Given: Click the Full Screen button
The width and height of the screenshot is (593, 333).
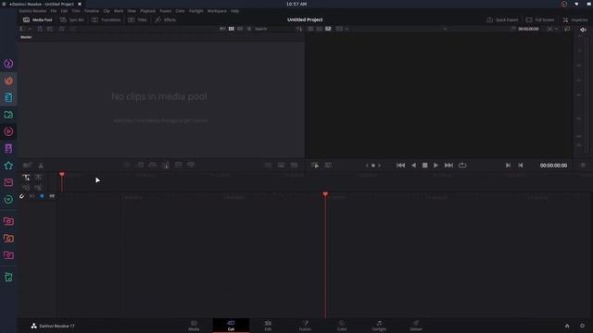Looking at the screenshot, I should (540, 19).
